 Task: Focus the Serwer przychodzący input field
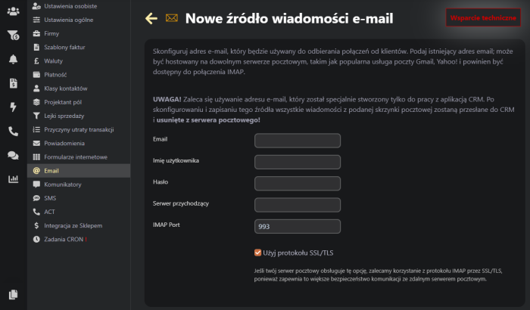[x=298, y=204]
